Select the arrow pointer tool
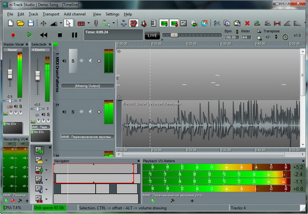The image size is (308, 214). (68, 23)
